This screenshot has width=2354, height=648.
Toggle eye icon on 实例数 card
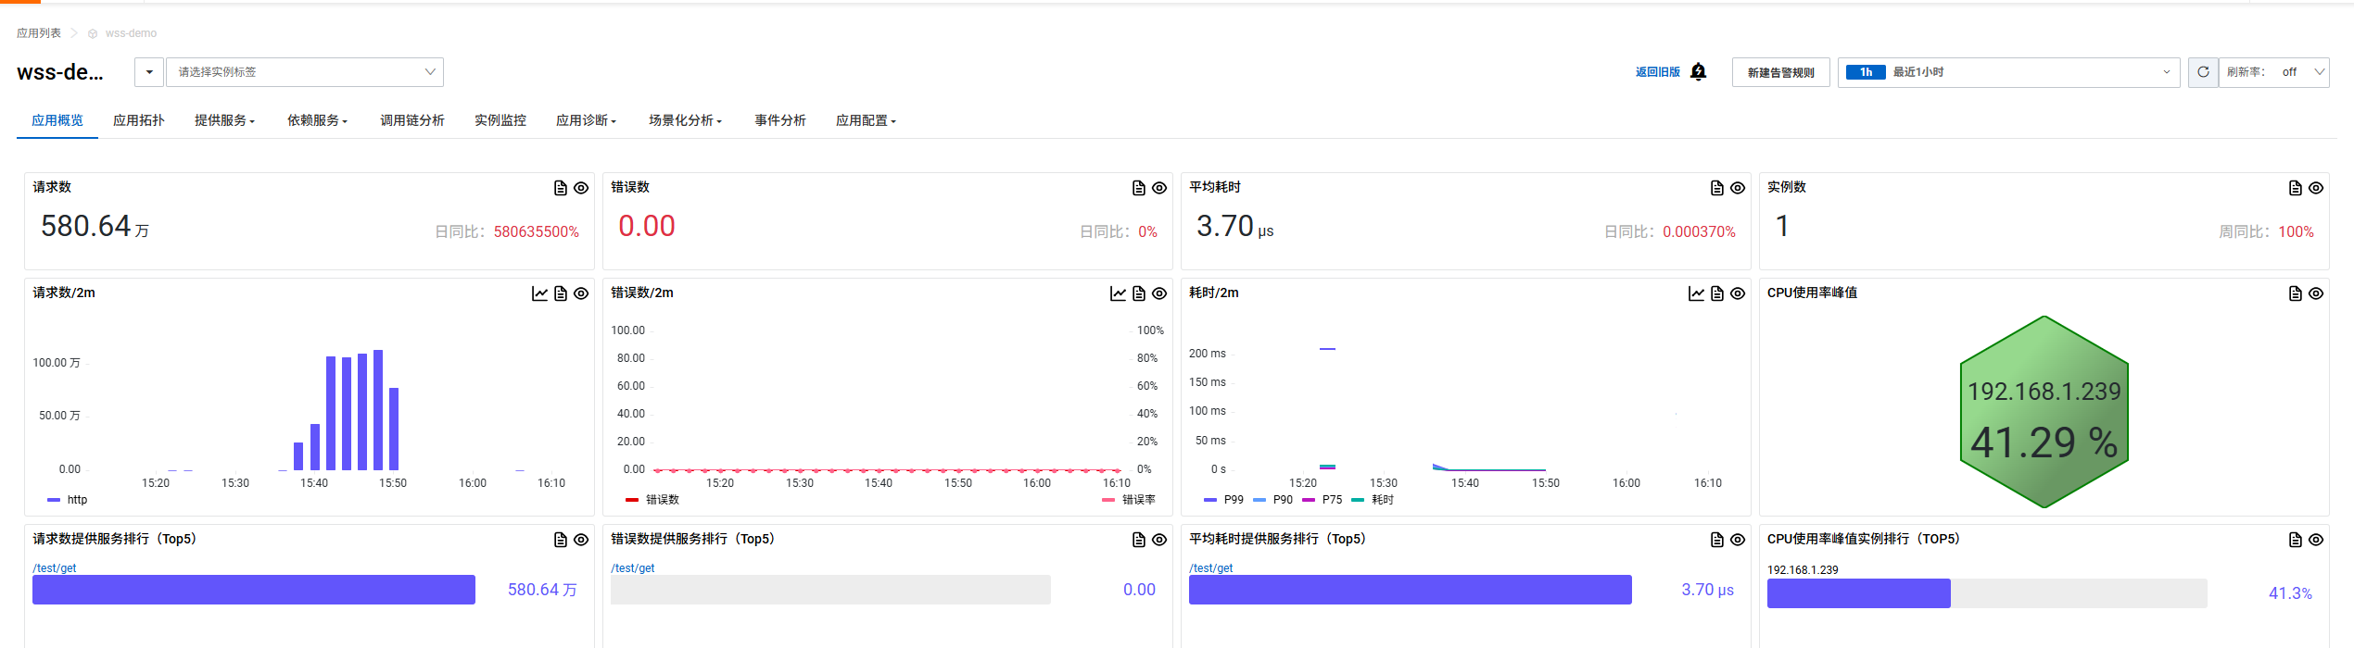click(2316, 188)
